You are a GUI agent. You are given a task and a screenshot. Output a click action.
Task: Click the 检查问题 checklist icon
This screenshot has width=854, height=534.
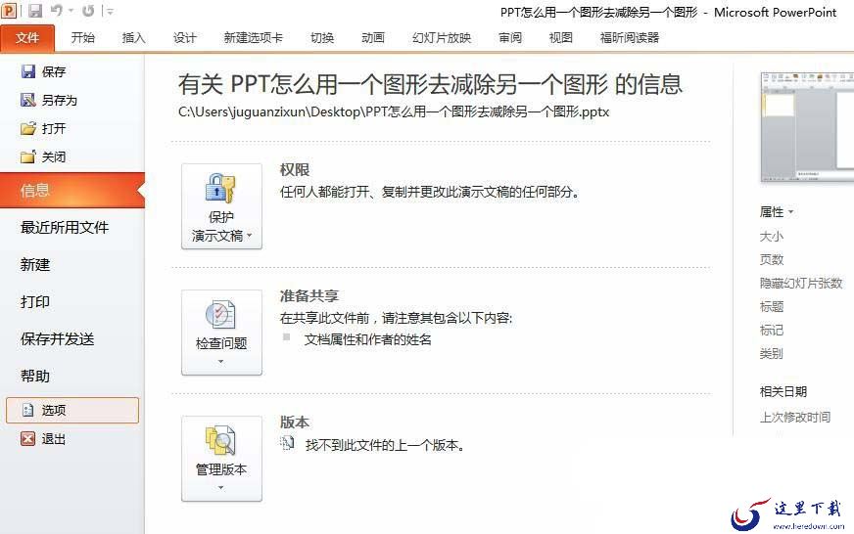[x=220, y=314]
